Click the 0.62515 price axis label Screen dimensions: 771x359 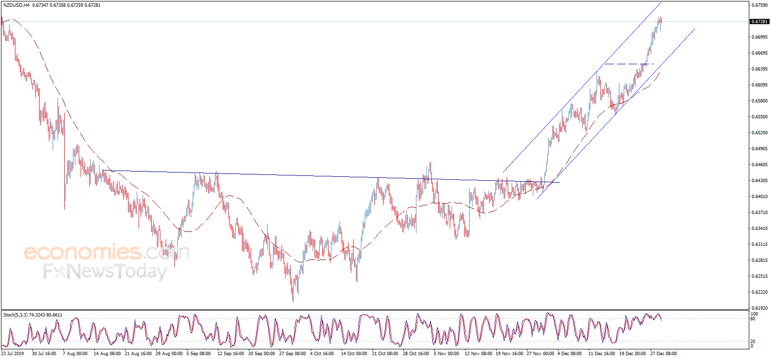(x=760, y=276)
